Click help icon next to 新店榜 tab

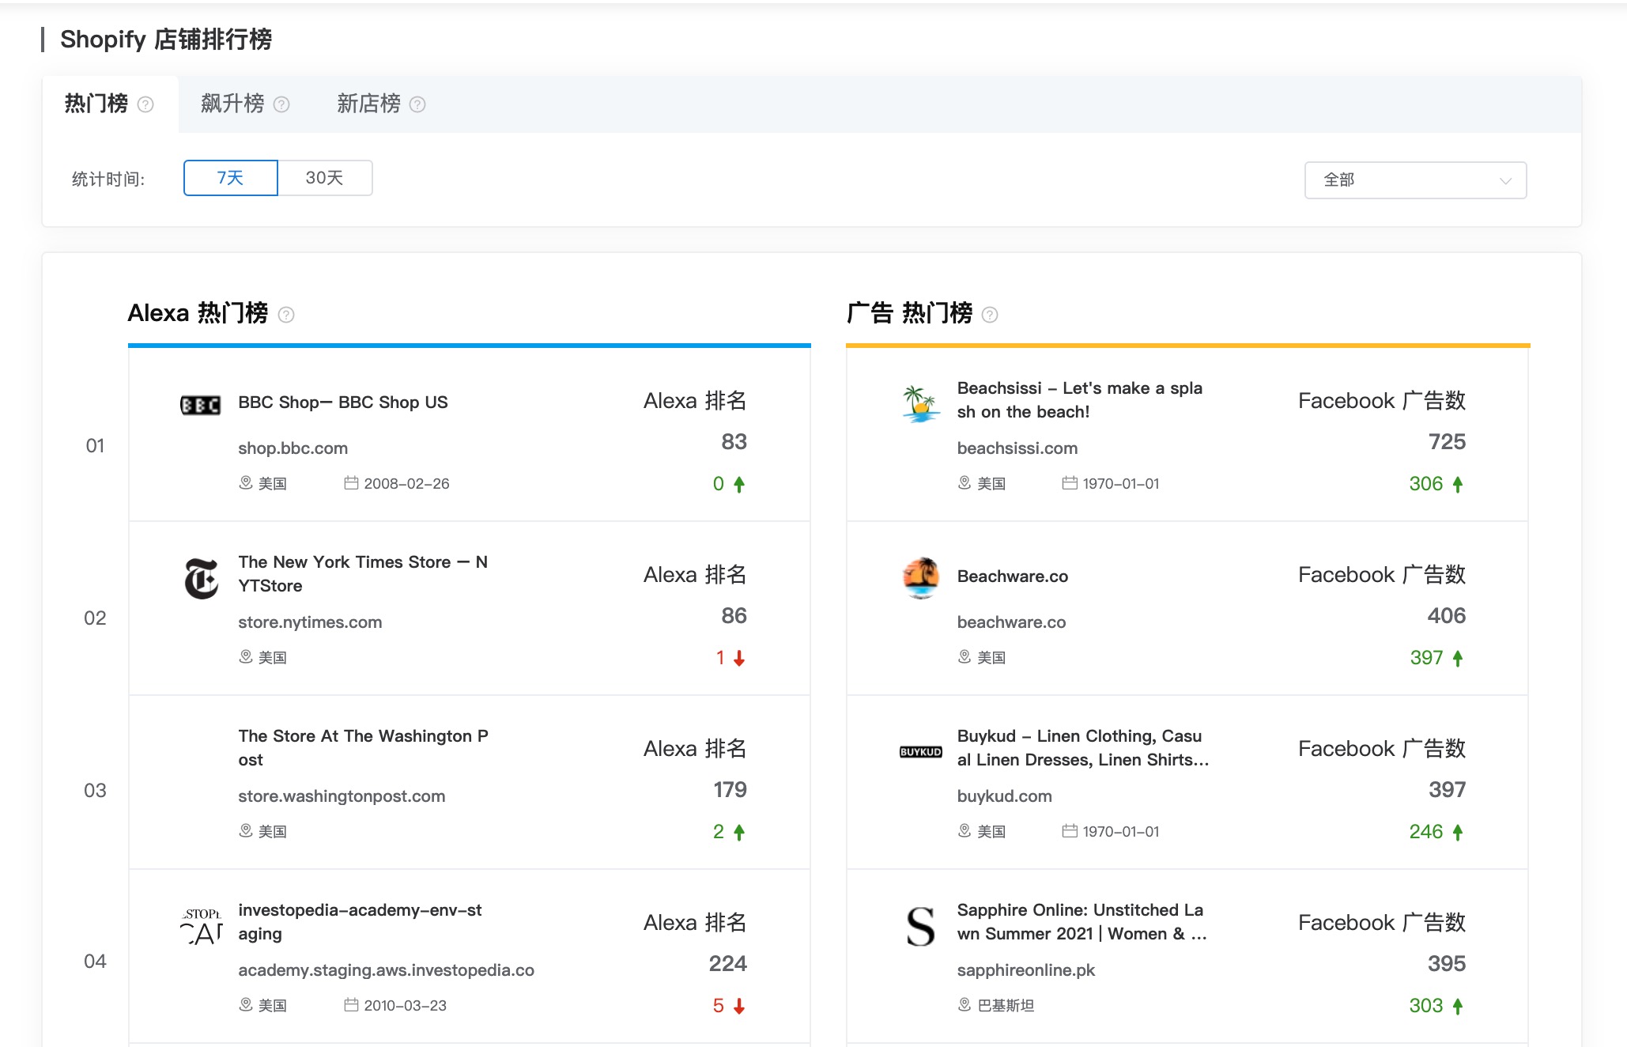417,104
